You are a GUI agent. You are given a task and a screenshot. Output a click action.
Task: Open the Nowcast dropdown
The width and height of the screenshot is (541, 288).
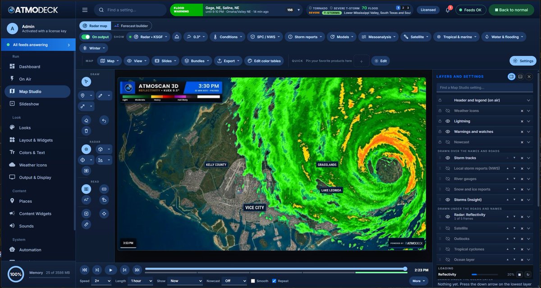pyautogui.click(x=235, y=281)
